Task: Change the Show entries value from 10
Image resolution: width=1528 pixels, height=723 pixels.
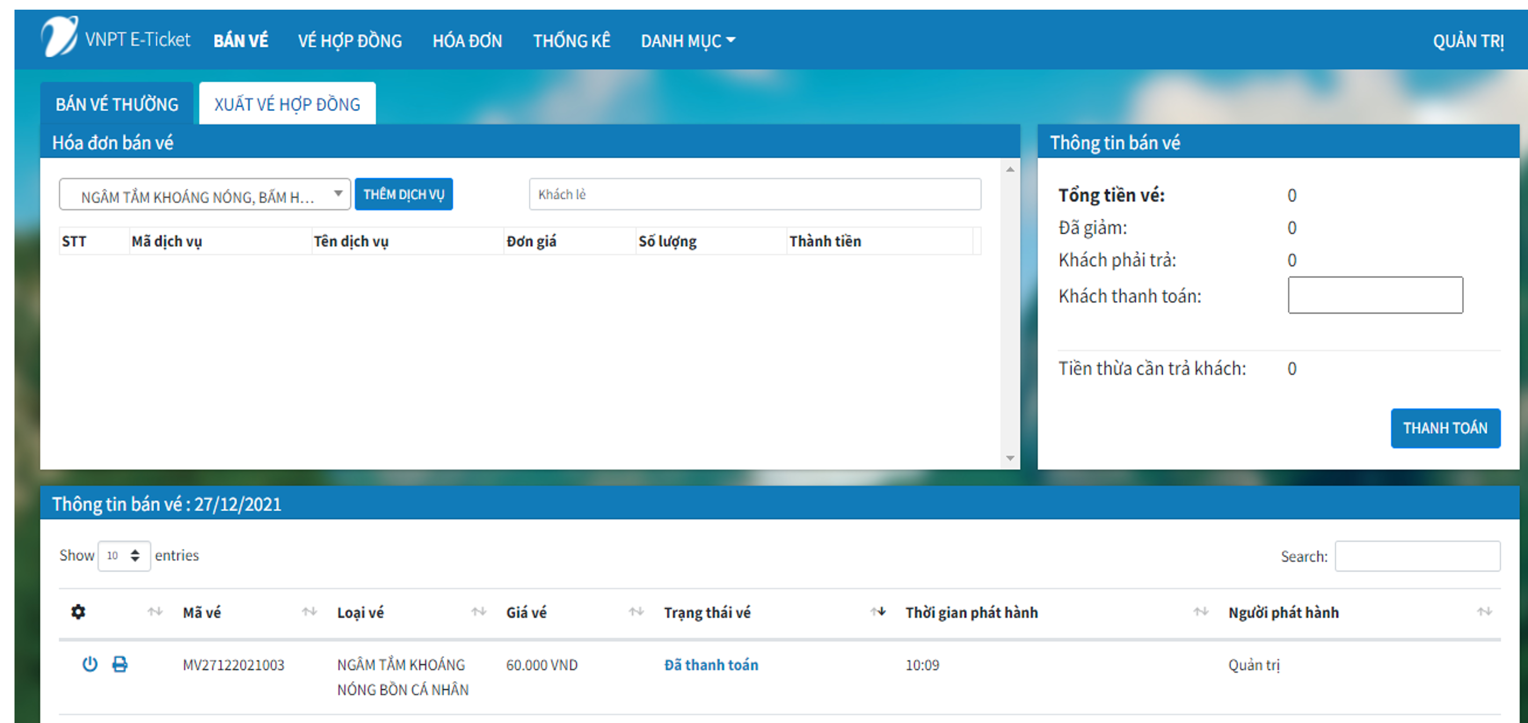Action: 124,555
